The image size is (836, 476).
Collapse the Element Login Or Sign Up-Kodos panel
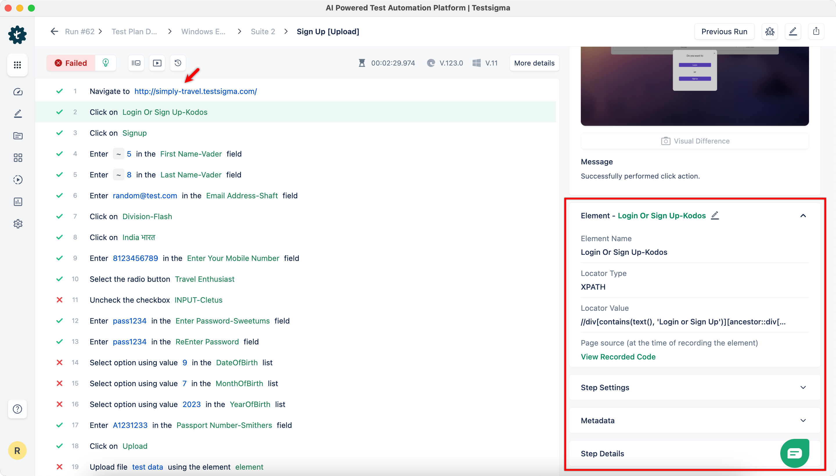[x=803, y=215]
